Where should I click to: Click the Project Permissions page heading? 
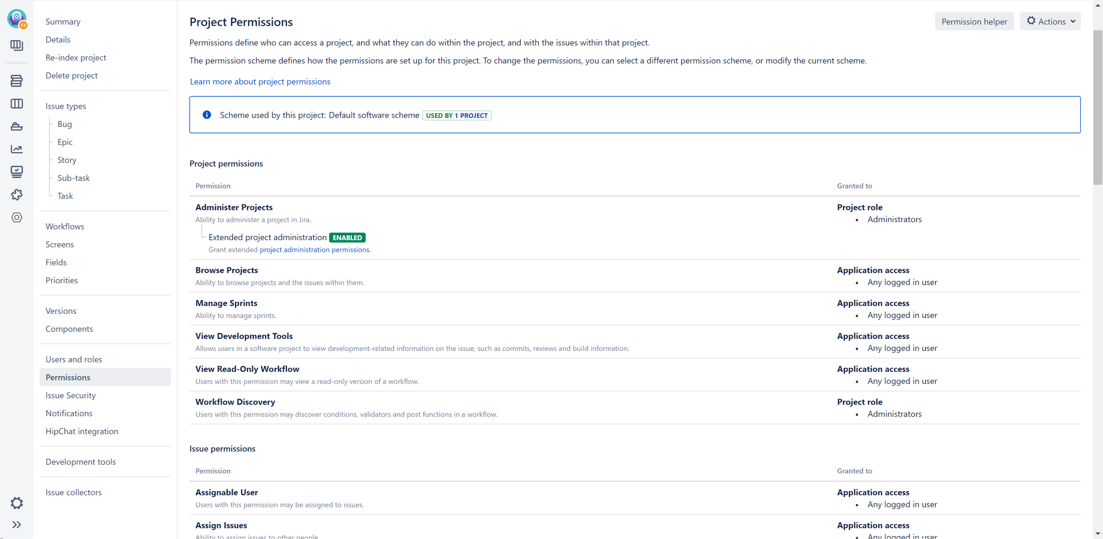(x=241, y=22)
